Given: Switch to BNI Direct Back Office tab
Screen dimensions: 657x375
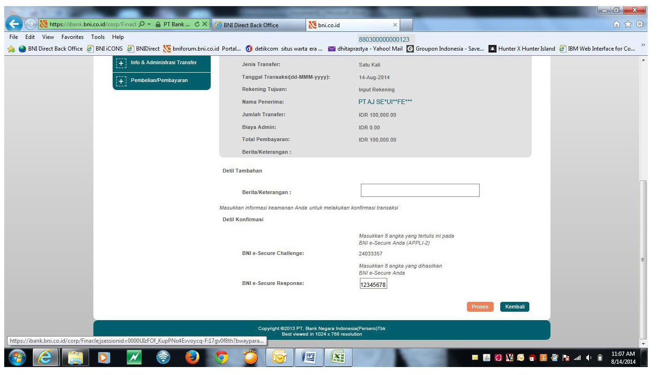Looking at the screenshot, I should tap(259, 25).
